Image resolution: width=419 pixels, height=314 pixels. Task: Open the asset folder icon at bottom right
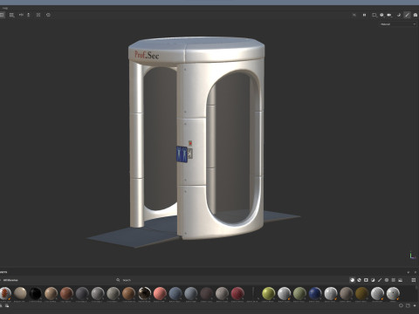(x=408, y=305)
